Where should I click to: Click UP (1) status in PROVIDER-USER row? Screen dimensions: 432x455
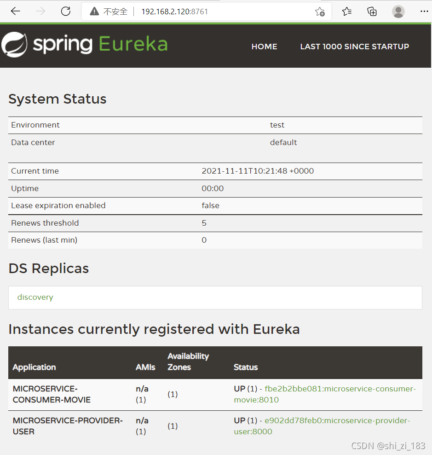(246, 420)
